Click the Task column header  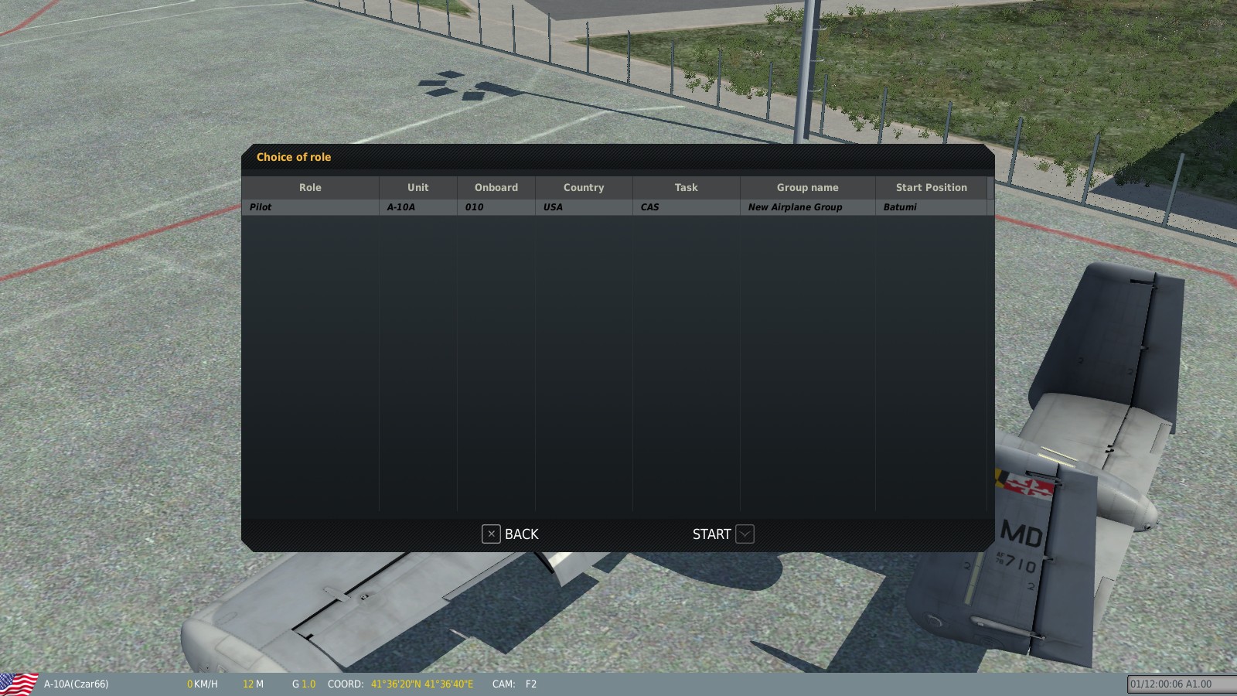[x=687, y=187]
